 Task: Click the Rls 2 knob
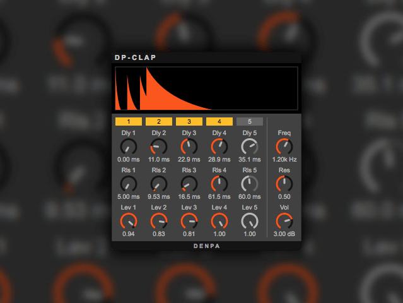159,184
